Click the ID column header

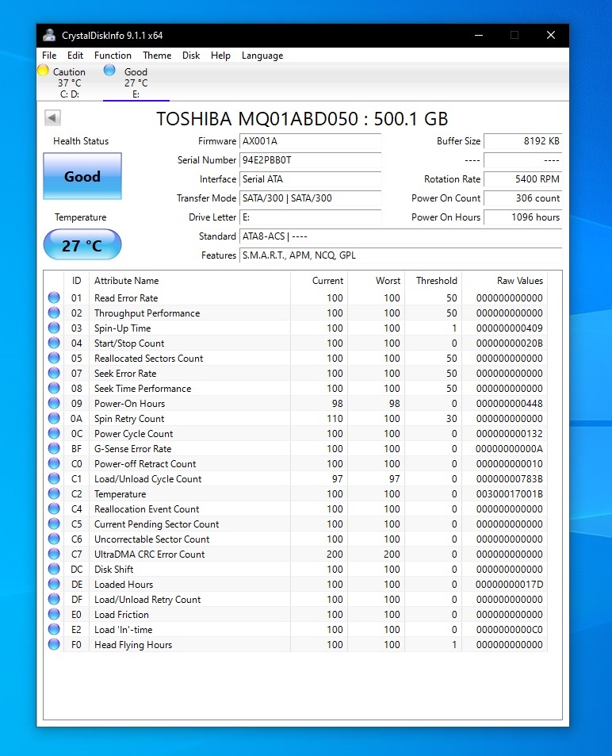(x=77, y=281)
